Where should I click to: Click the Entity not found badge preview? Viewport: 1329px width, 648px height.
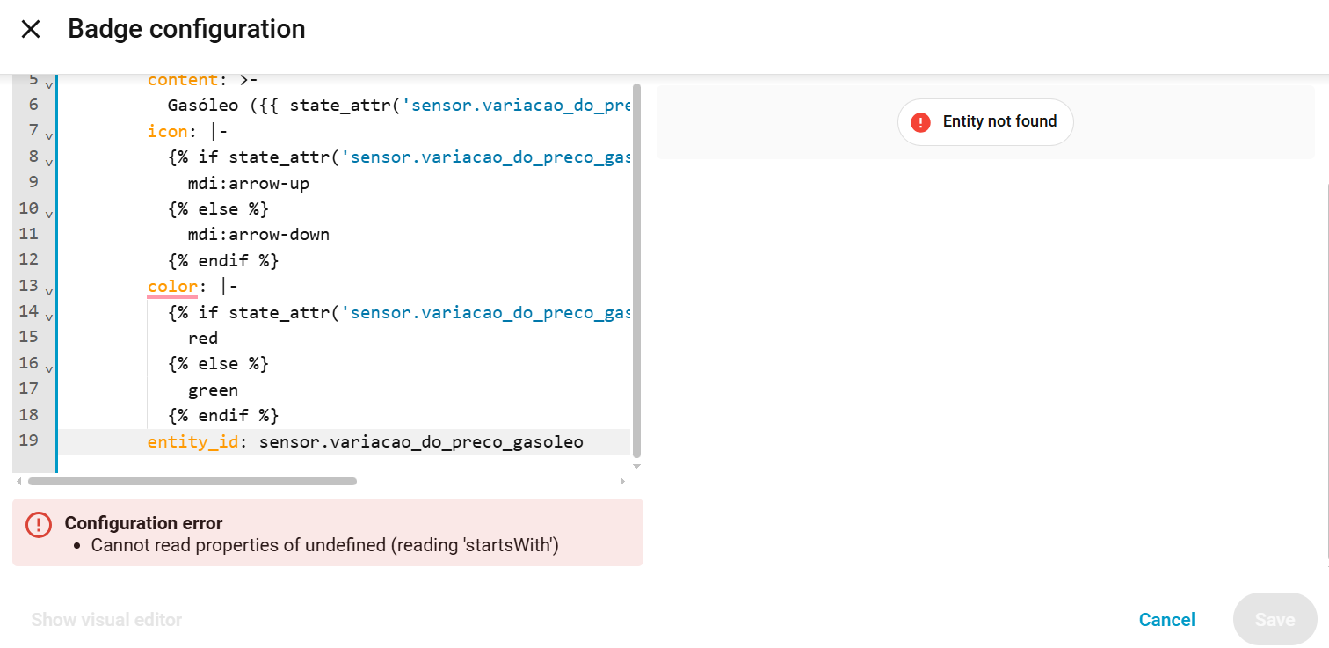pyautogui.click(x=985, y=122)
